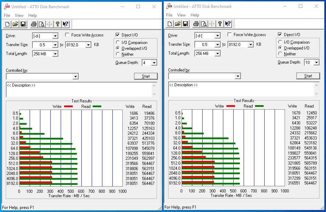Click red Write legend swatch in left window
Image resolution: width=326 pixels, height=212 pixels.
point(68,106)
